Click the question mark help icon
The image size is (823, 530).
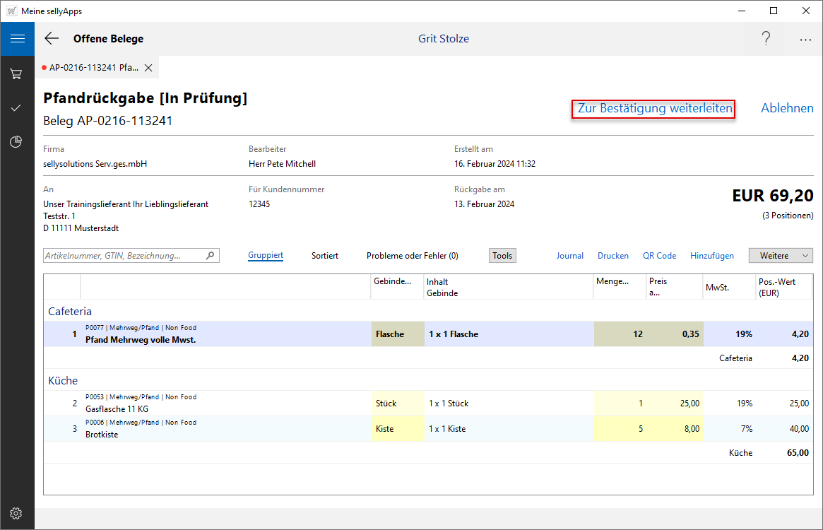766,39
